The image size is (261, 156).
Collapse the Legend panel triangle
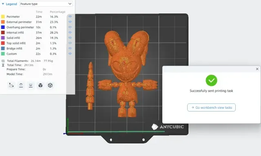(x=3, y=4)
